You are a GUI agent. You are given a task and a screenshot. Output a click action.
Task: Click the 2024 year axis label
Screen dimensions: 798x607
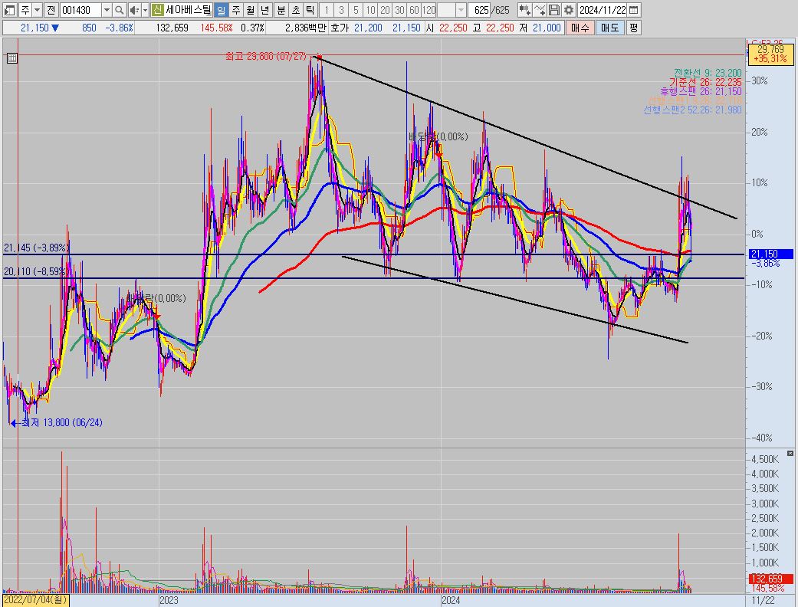[x=451, y=600]
